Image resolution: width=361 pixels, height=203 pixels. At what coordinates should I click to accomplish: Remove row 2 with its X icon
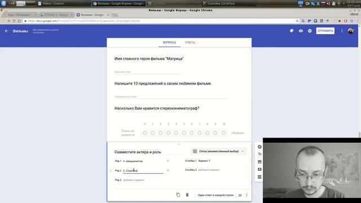point(168,170)
